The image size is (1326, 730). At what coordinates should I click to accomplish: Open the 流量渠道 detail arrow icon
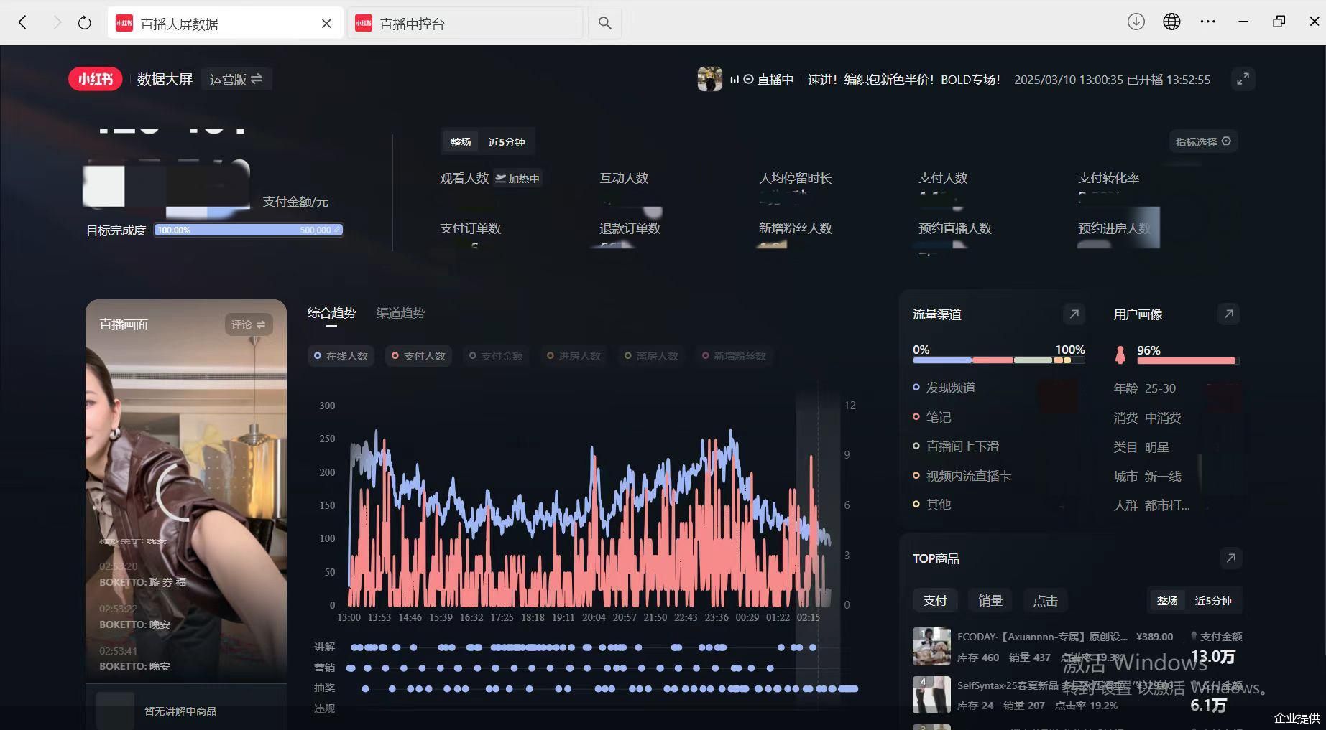point(1074,314)
